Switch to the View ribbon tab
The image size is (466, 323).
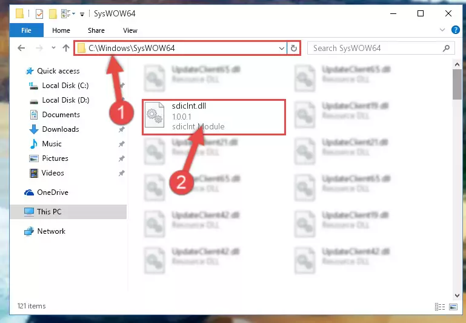[x=130, y=30]
